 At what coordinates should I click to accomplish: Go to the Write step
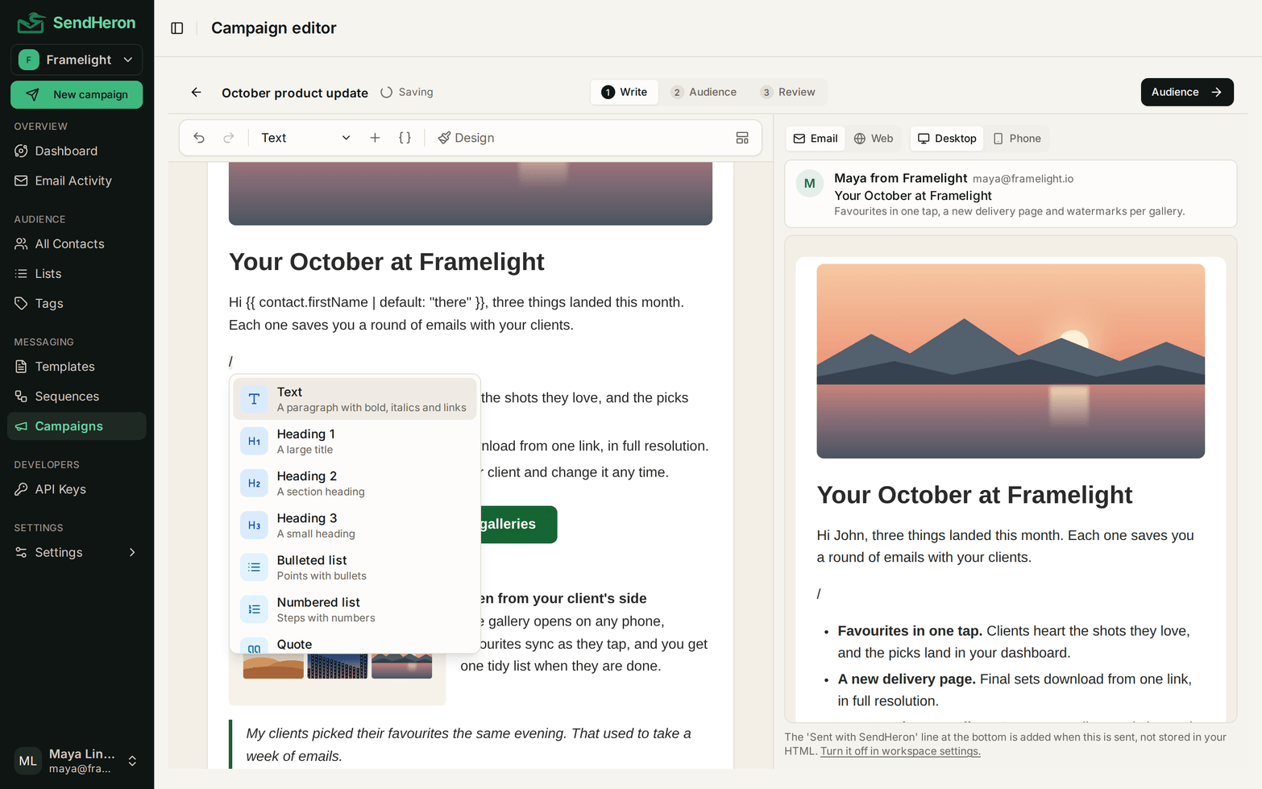pos(625,92)
